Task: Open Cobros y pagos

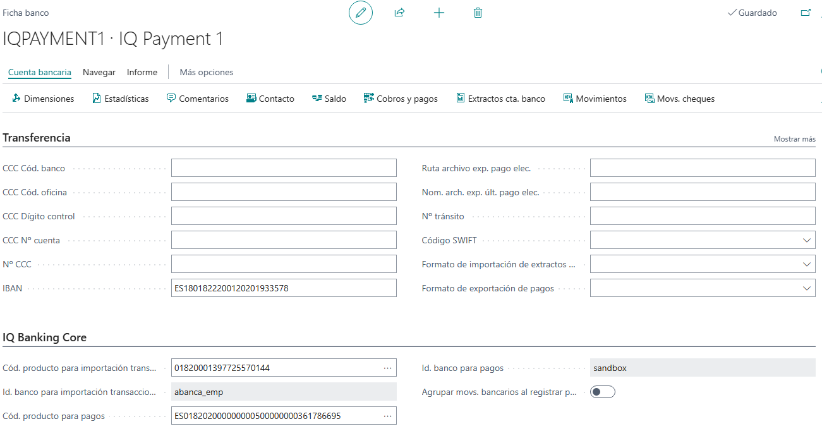Action: point(400,99)
